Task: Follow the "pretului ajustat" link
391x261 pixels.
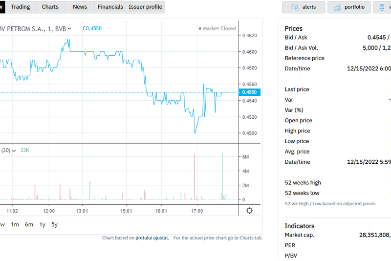Action: [x=152, y=238]
